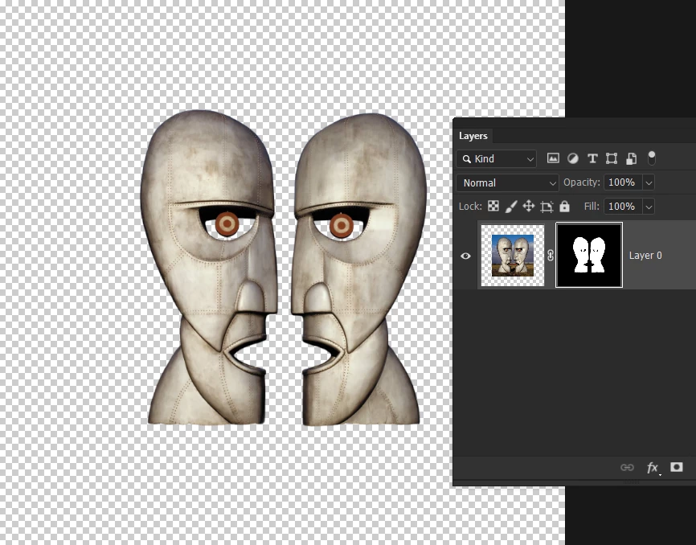Filter layers by shape layers icon
The width and height of the screenshot is (696, 545).
point(612,158)
